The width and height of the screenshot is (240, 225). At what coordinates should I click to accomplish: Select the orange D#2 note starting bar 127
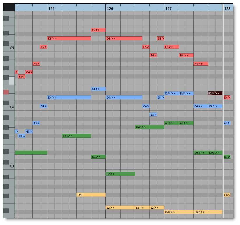point(179,212)
